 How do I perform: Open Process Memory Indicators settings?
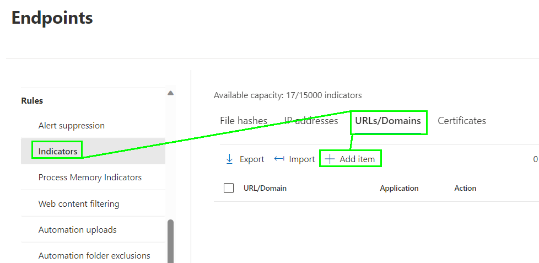(x=90, y=178)
